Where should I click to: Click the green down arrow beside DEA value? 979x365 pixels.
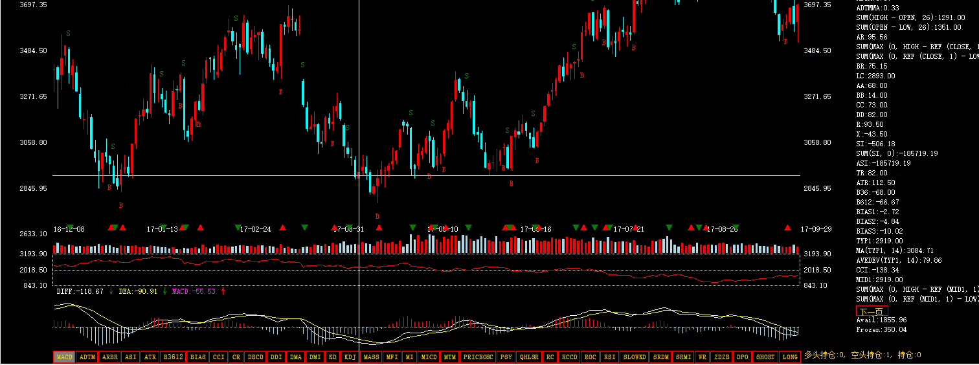(x=164, y=291)
